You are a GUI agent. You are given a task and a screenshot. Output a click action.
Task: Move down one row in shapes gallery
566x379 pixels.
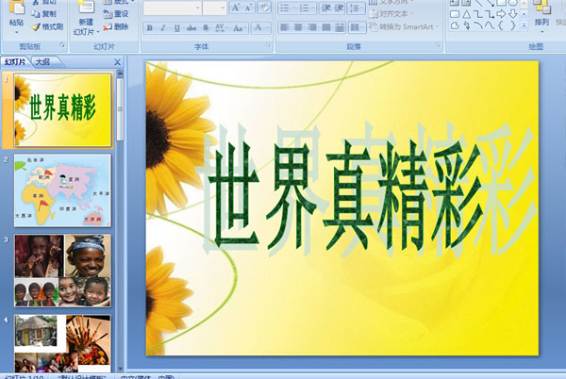(524, 14)
